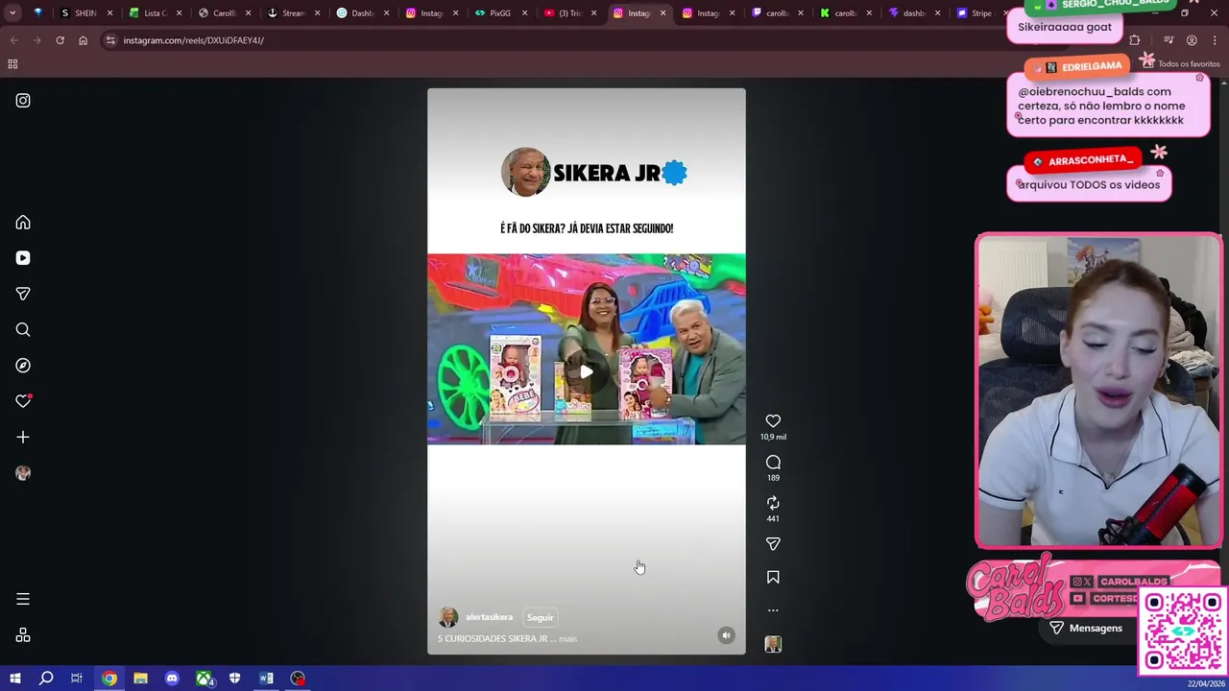
Task: Click the alertasikera avatar on the reel
Action: (448, 617)
